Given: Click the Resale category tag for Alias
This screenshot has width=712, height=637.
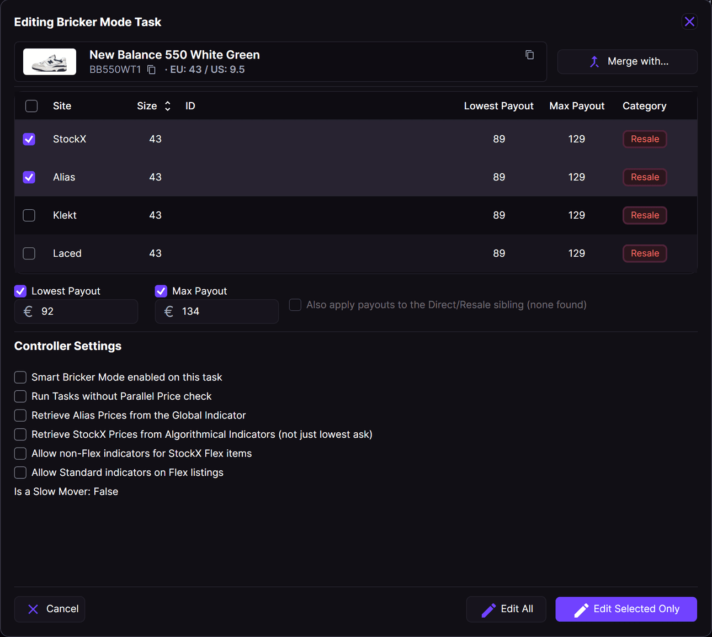Looking at the screenshot, I should point(645,177).
